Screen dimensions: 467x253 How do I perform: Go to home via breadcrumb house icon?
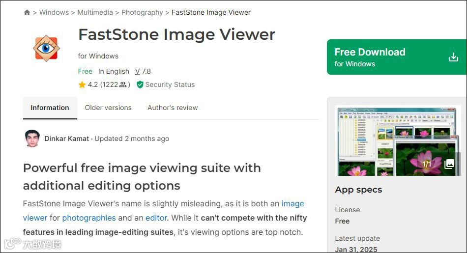[27, 12]
